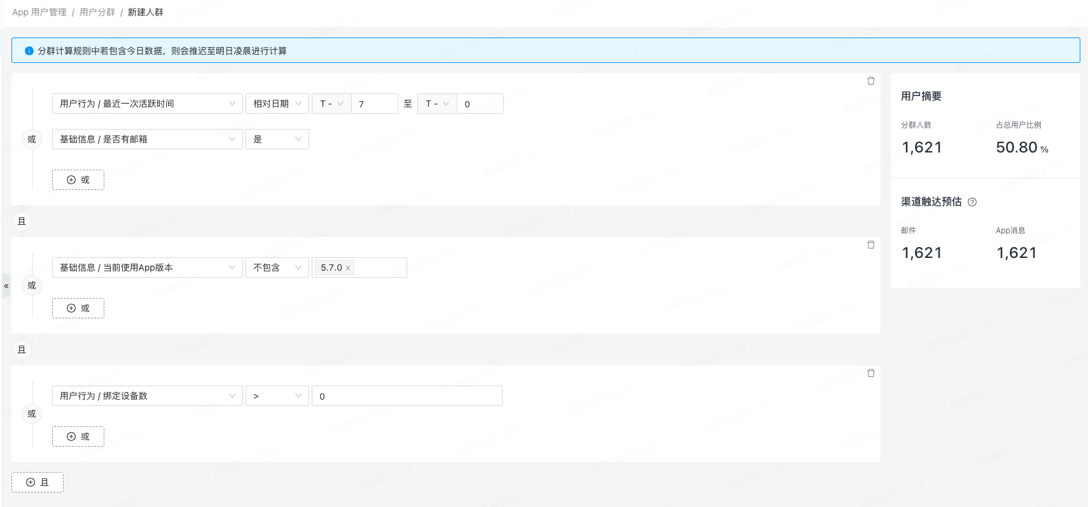Viewport: 1088px width, 507px height.
Task: Add a new 且 condition group
Action: pos(38,482)
